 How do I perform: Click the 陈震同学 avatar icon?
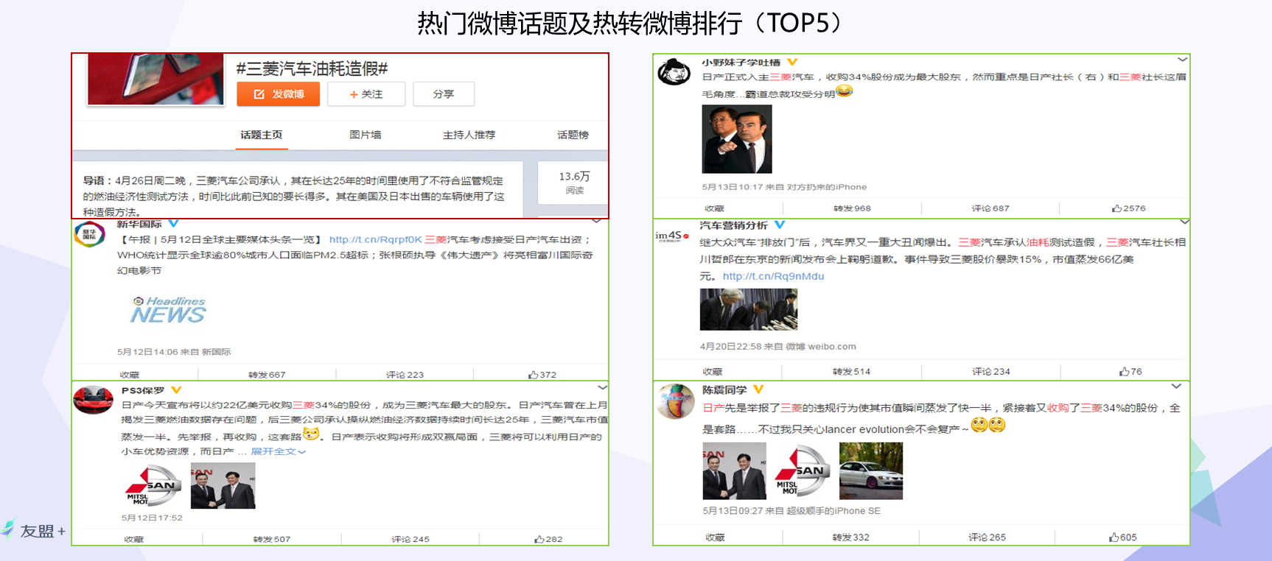point(676,401)
